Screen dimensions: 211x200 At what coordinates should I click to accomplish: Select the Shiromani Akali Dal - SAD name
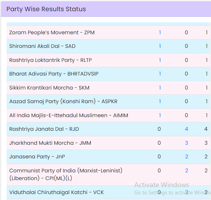coord(42,46)
